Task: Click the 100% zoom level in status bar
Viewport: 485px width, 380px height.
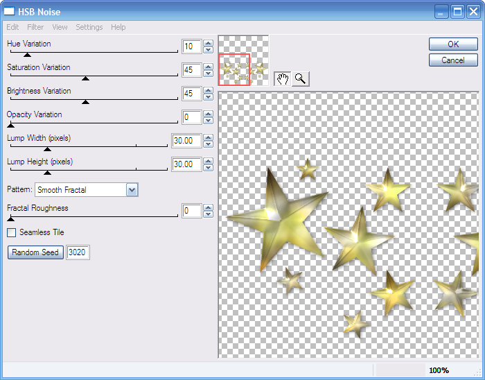Action: [x=439, y=370]
